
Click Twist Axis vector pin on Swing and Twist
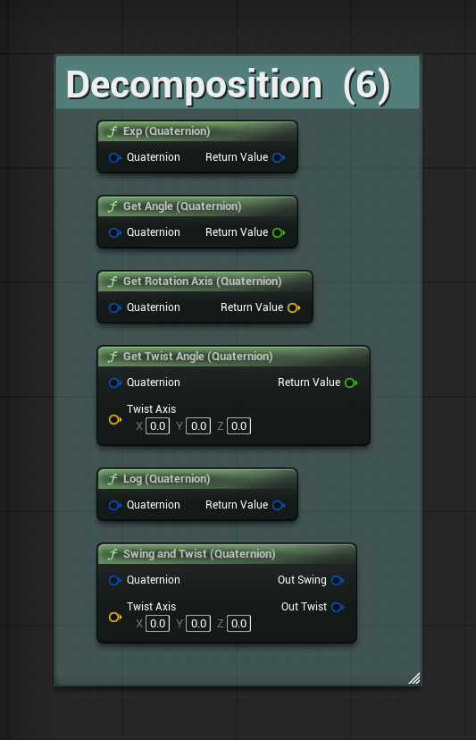tap(114, 617)
